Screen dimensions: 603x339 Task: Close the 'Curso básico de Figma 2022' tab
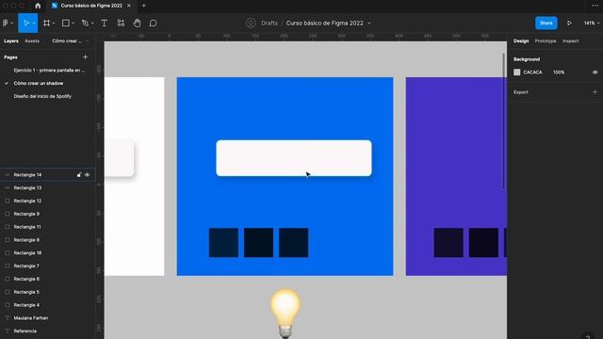[x=129, y=6]
